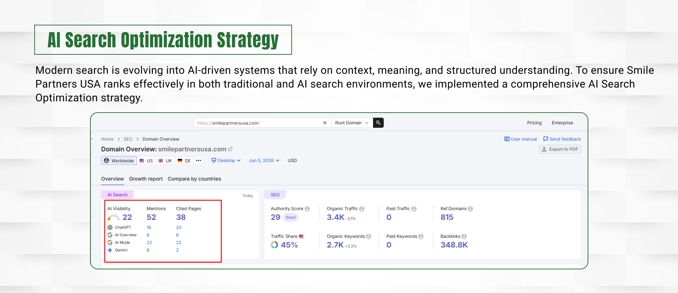
Task: Collapse sidebar using left edge chevron
Action: [92, 139]
